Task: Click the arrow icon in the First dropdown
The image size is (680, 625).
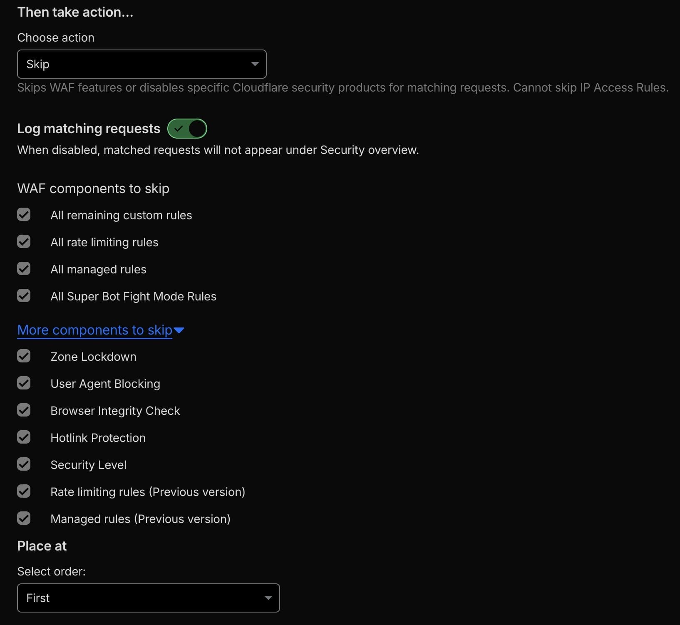Action: coord(268,598)
